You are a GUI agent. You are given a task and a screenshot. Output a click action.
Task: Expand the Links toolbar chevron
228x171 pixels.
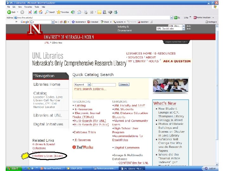(190, 17)
